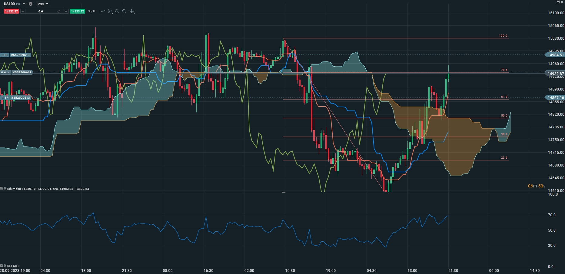Toggle the SL/TP order settings
This screenshot has width=565, height=274.
[92, 11]
